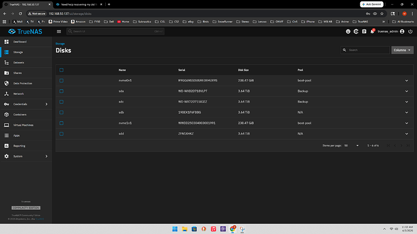Select all disks header checkbox

pos(62,70)
